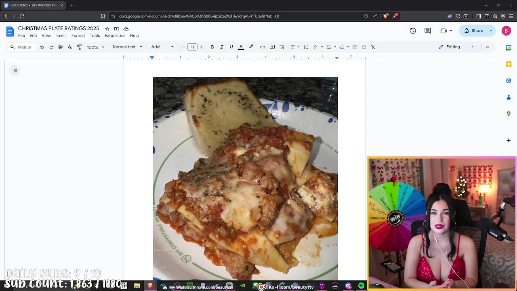Open the checklist options dropdown
The width and height of the screenshot is (517, 291).
[x=322, y=47]
